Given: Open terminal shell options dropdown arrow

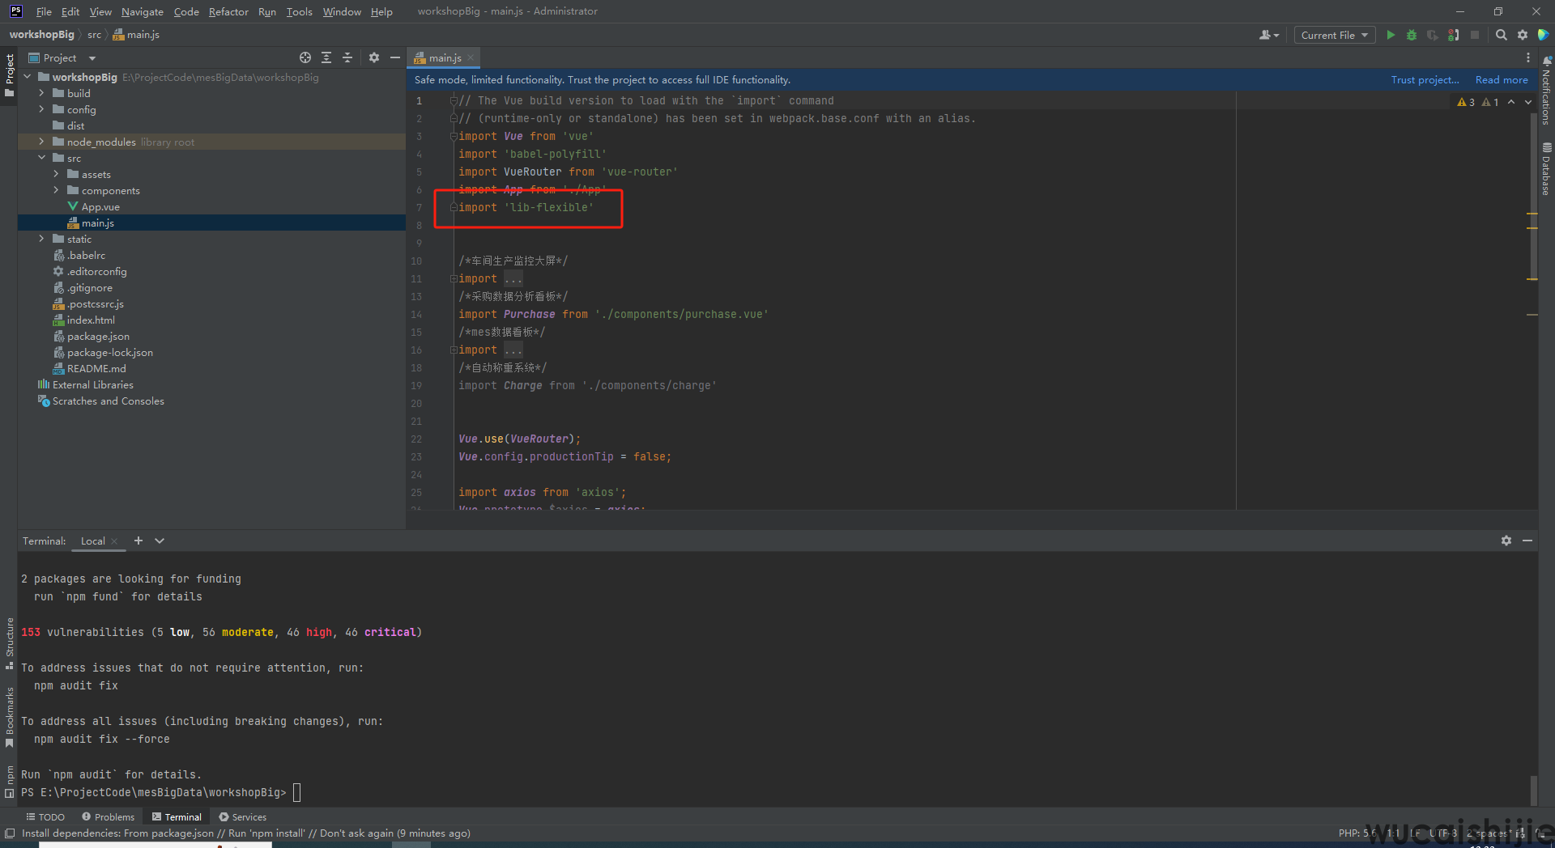Looking at the screenshot, I should tap(160, 541).
